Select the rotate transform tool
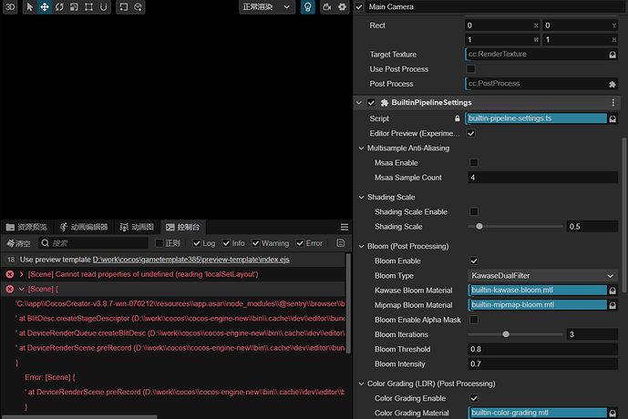628x419 pixels. tap(59, 6)
